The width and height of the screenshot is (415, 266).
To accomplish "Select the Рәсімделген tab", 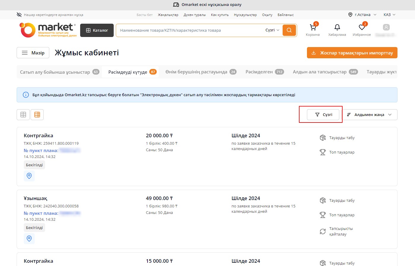I will coord(264,72).
